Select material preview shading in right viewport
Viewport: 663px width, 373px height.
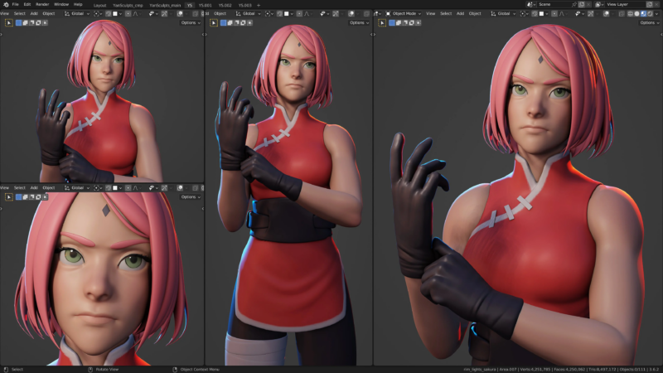(644, 13)
